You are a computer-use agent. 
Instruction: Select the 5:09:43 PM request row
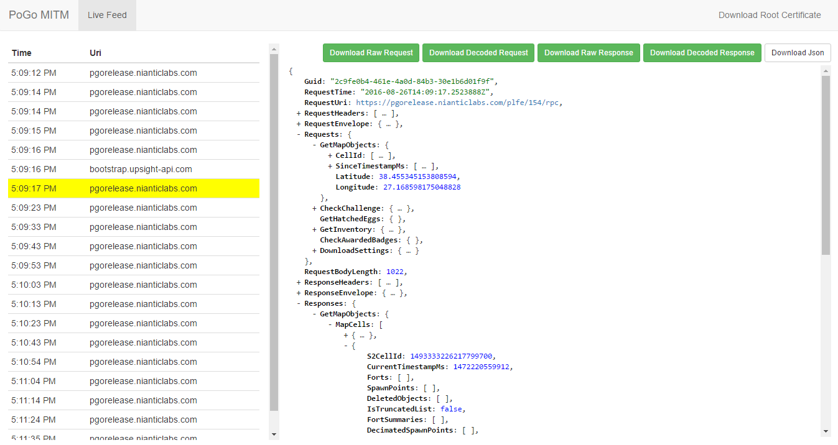point(134,246)
